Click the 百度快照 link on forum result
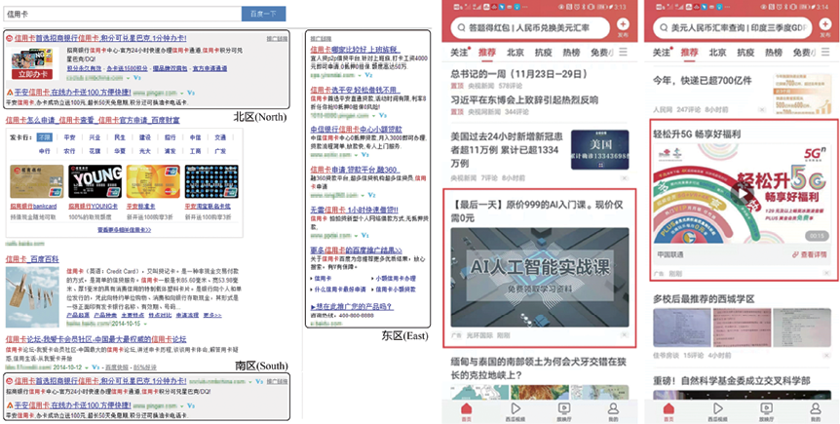The width and height of the screenshot is (840, 424). pos(116,367)
